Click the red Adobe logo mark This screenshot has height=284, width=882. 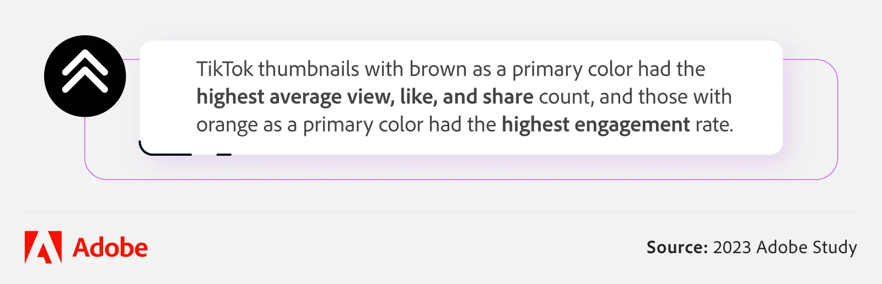[x=43, y=247]
